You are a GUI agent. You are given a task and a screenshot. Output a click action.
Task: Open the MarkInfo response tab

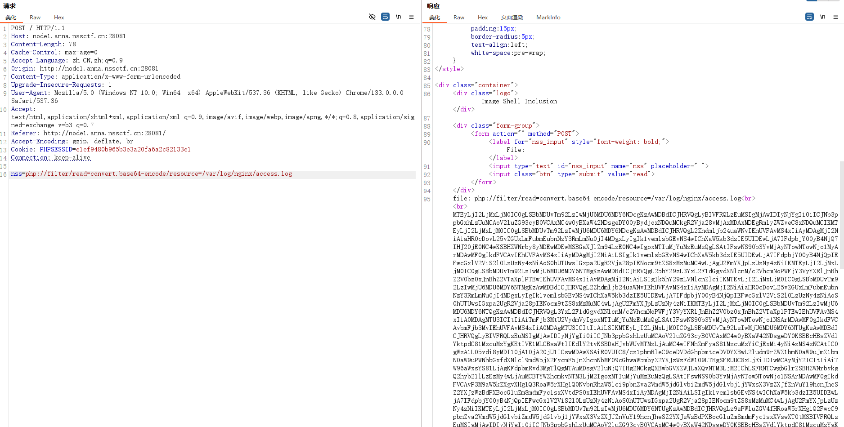(x=548, y=18)
